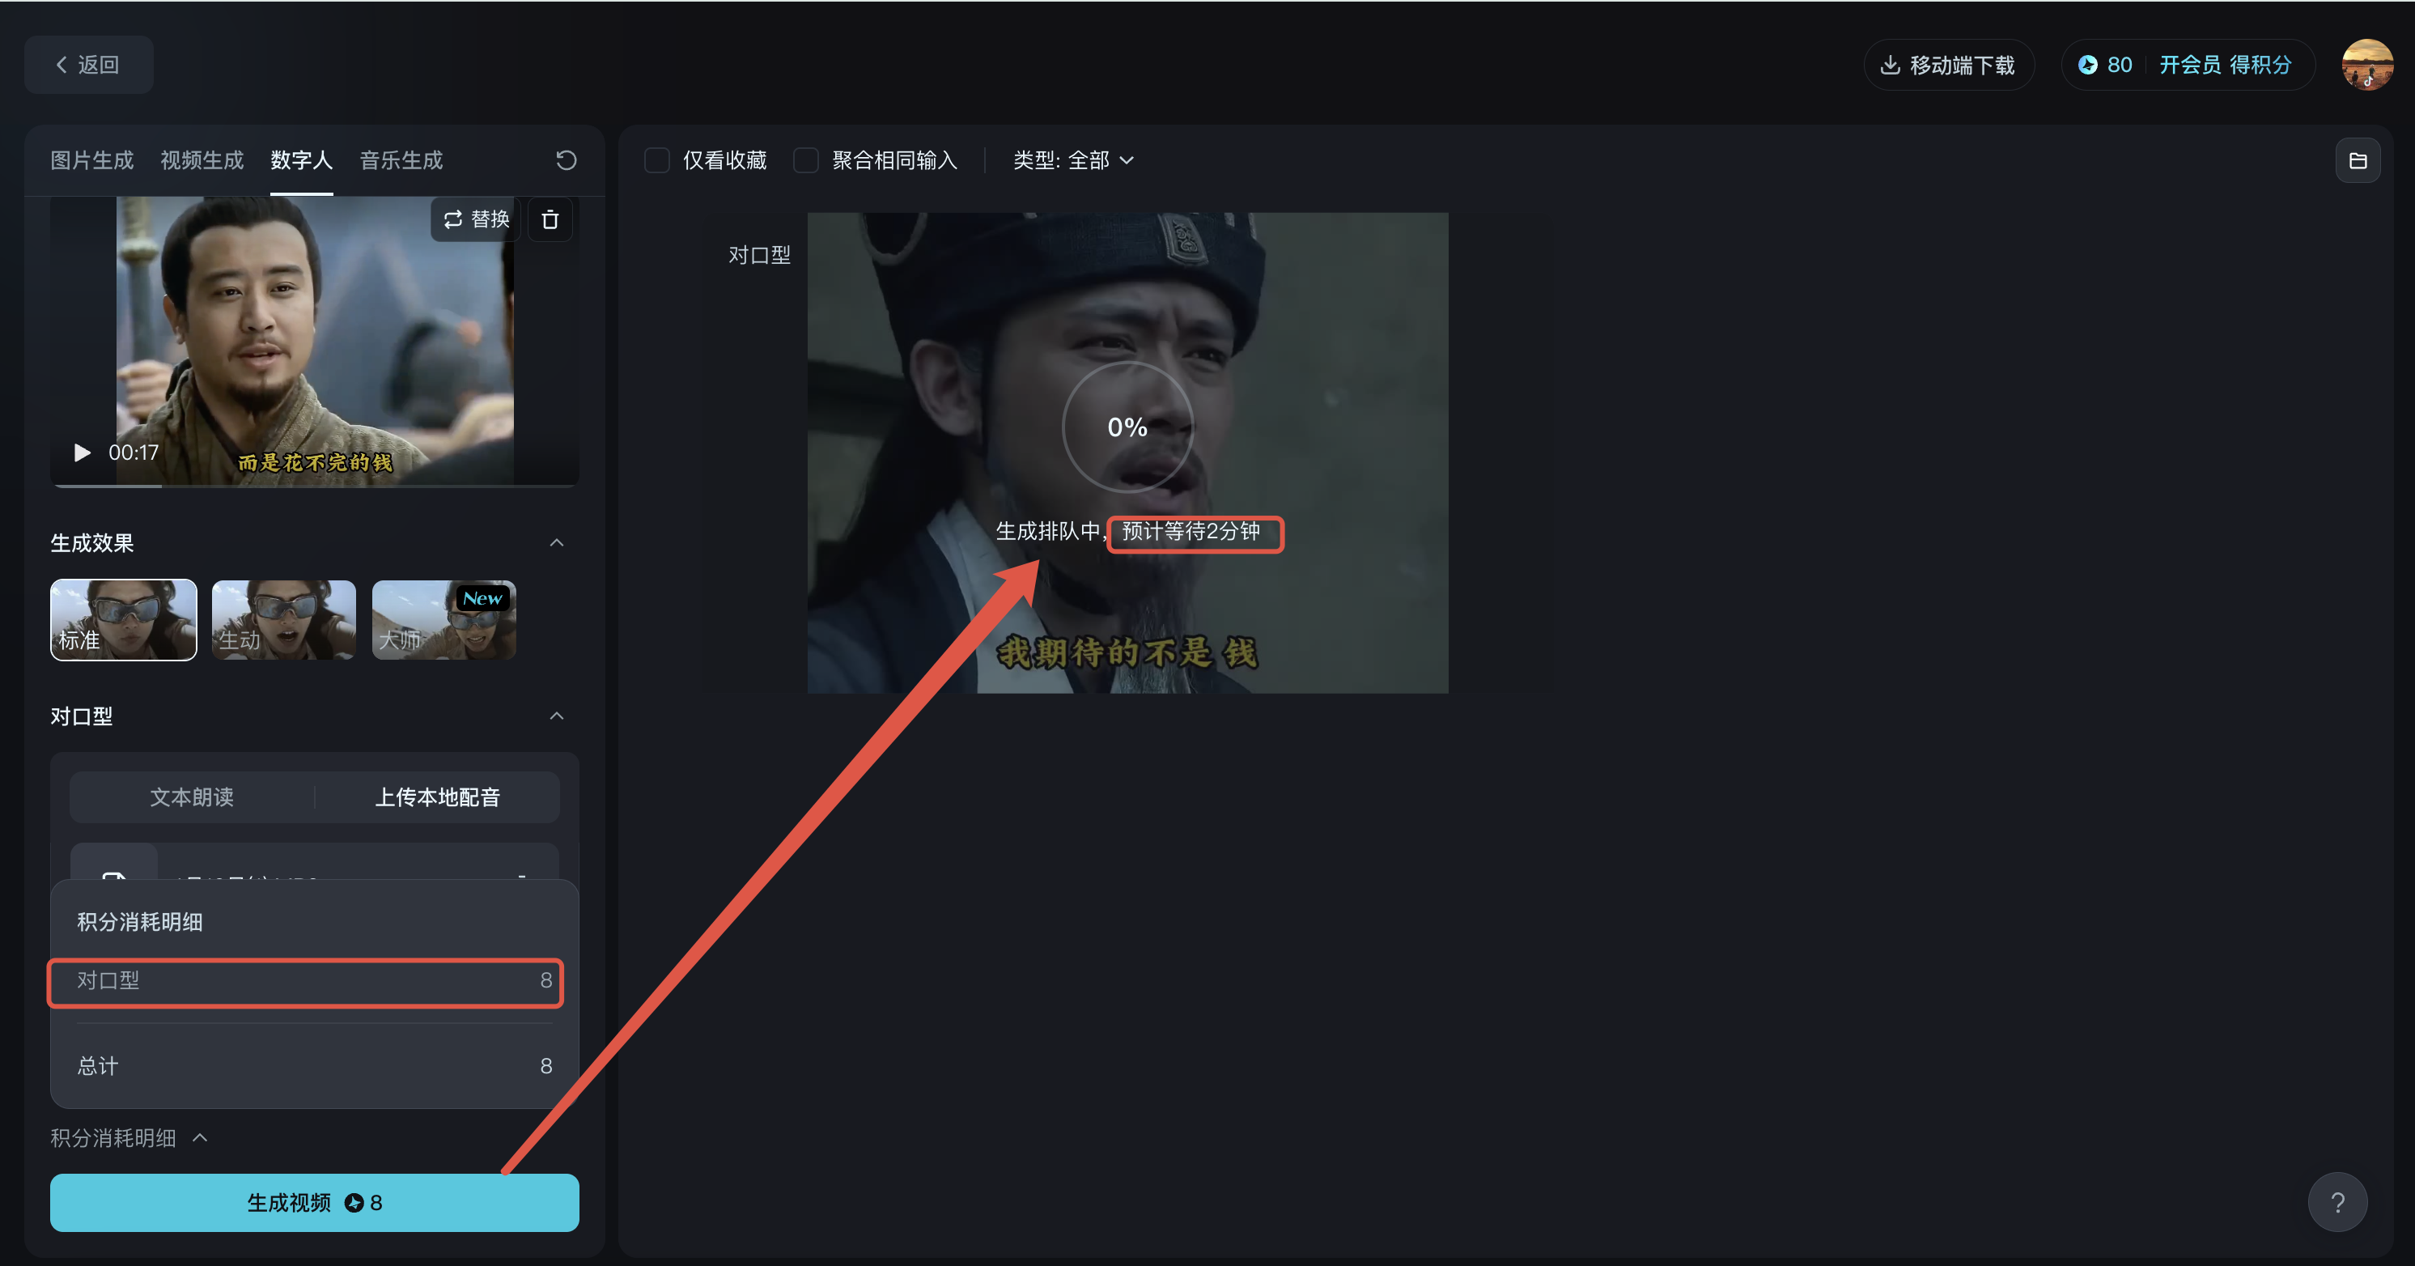
Task: Click the replace (替换) button on the video
Action: point(475,219)
